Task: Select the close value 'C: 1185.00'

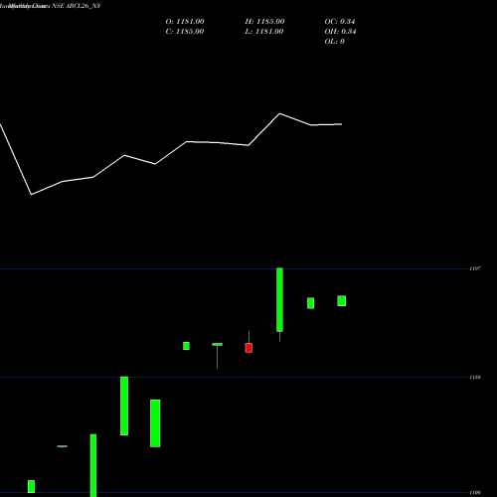Action: (x=185, y=32)
